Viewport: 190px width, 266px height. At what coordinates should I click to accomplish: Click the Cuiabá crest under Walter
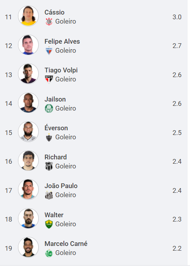49,224
